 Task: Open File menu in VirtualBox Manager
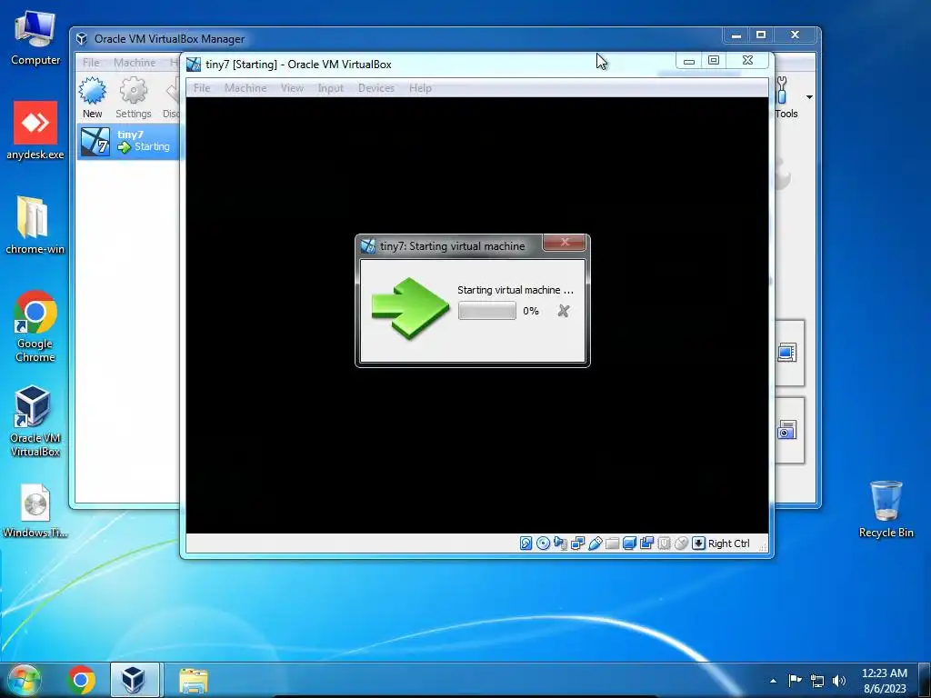click(x=91, y=63)
